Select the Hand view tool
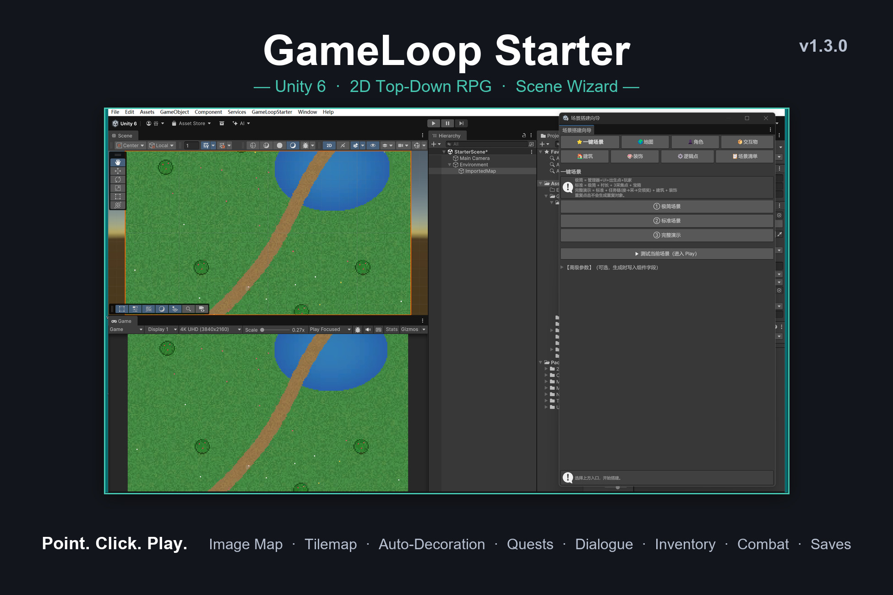This screenshot has width=893, height=595. (x=118, y=162)
